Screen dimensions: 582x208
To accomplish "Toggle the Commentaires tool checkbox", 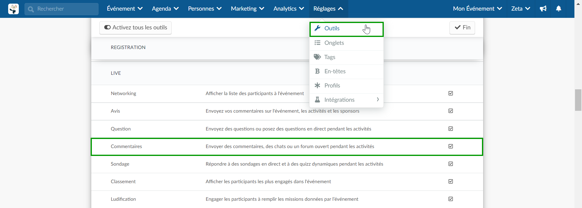I will pyautogui.click(x=451, y=146).
